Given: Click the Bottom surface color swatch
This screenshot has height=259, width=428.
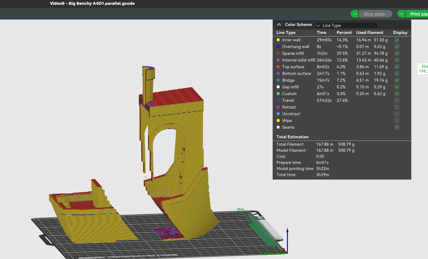Looking at the screenshot, I should 278,74.
